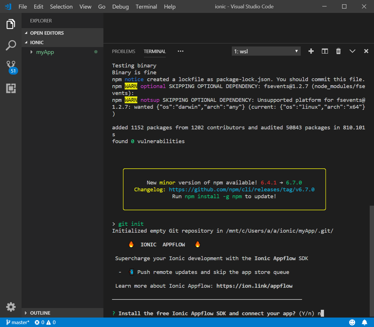Kill terminal using trash icon
Viewport: 374px width, 327px height.
(x=338, y=51)
